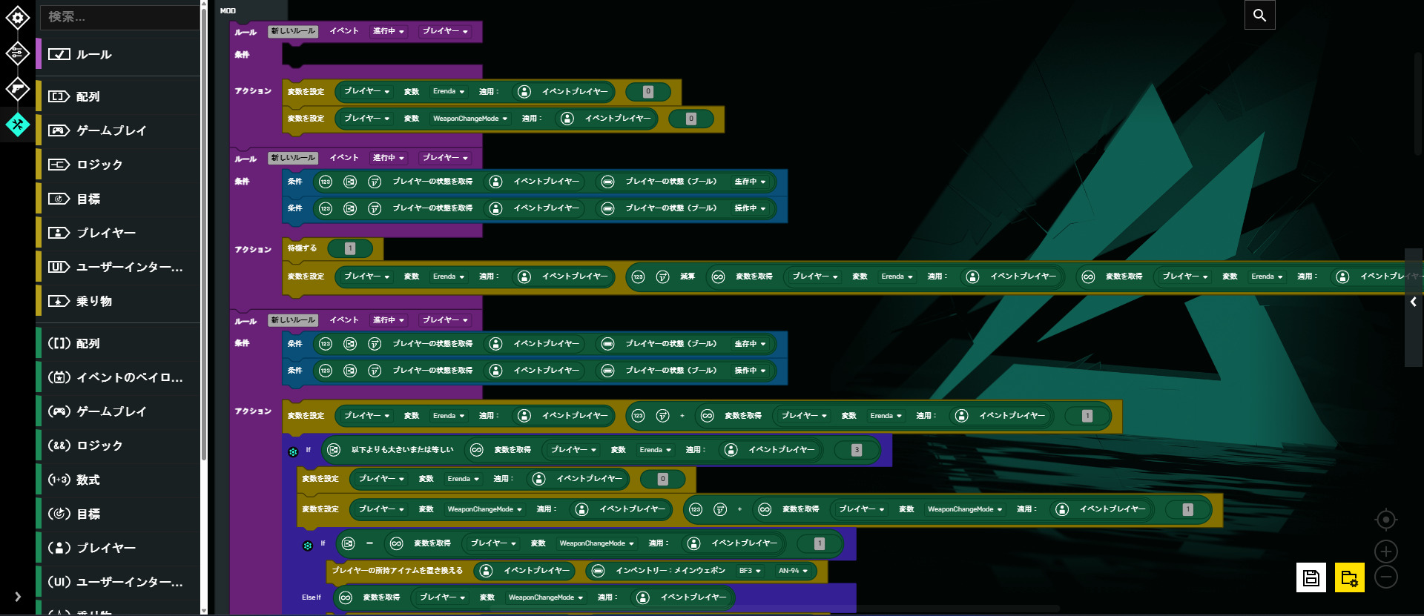
Task: Expand the left sidebar with bottom chevron
Action: (x=18, y=597)
